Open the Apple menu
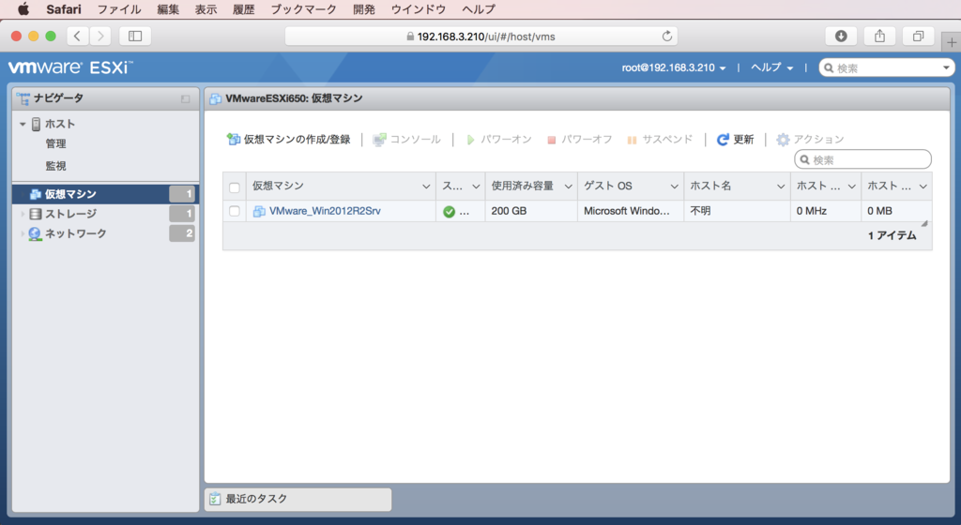This screenshot has height=525, width=961. [23, 9]
